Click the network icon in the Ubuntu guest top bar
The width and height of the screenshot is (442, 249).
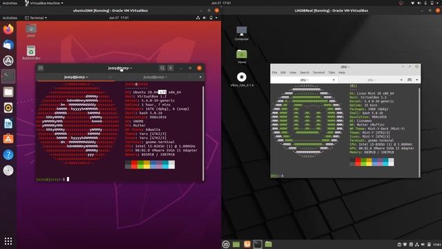pyautogui.click(x=198, y=18)
